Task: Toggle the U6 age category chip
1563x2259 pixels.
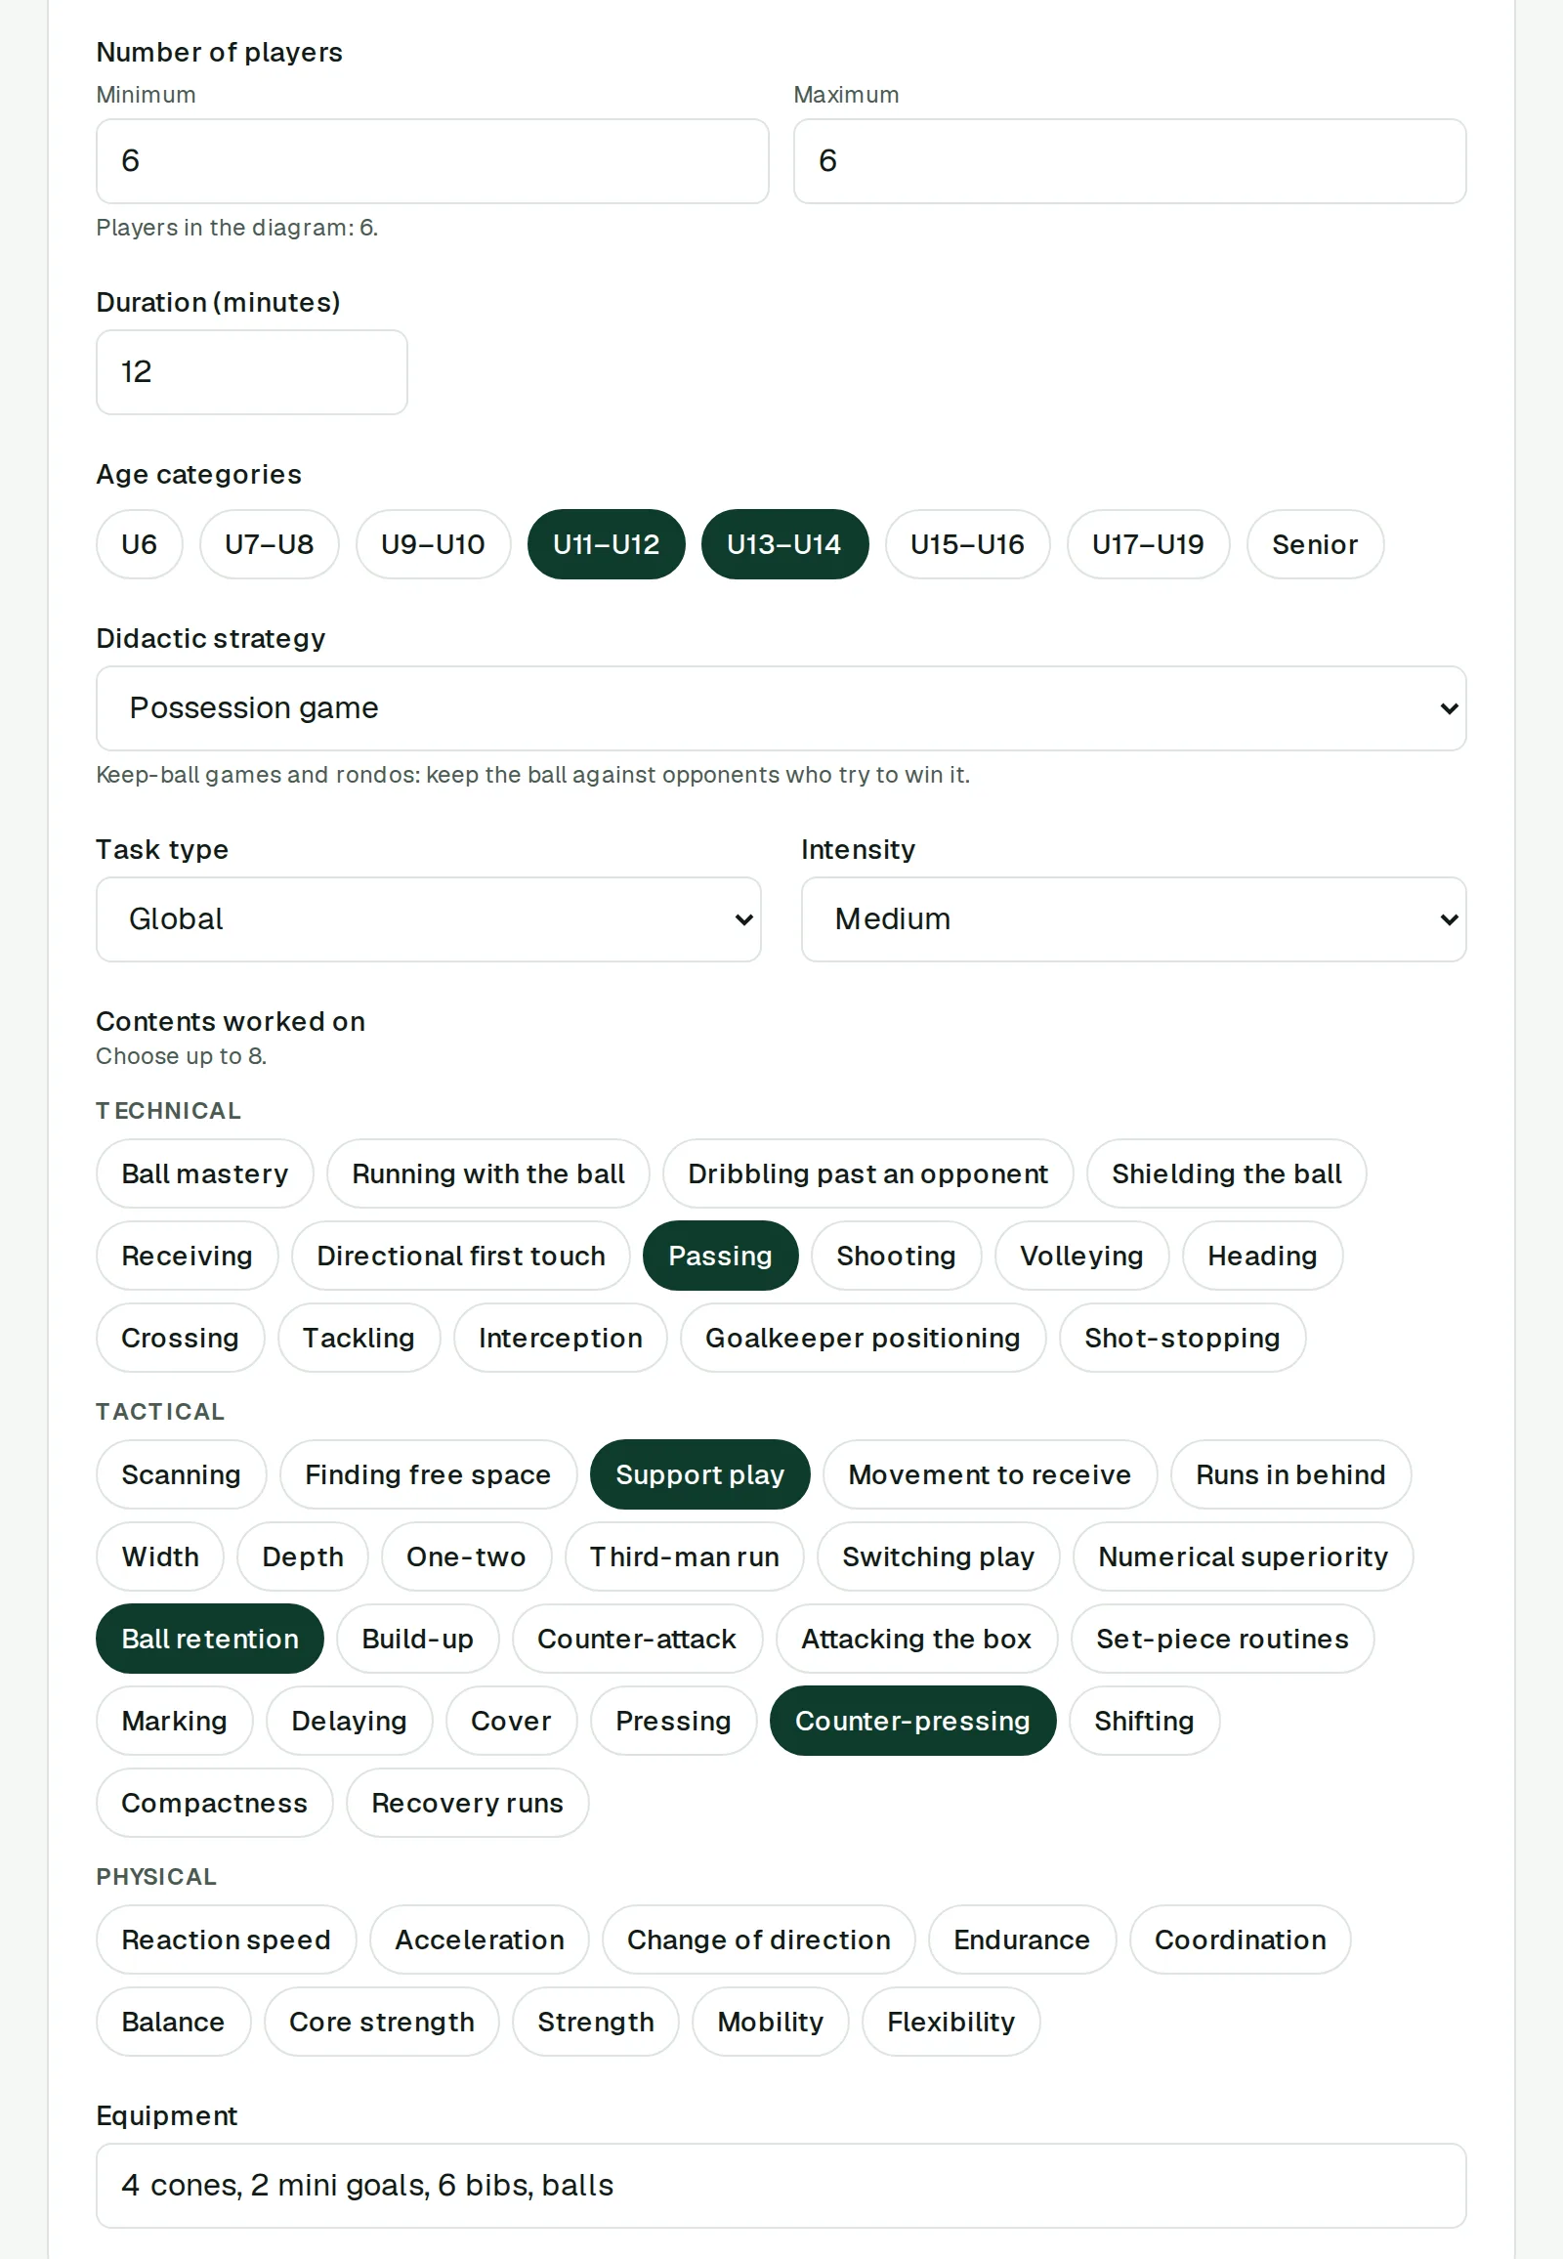Action: 139,544
